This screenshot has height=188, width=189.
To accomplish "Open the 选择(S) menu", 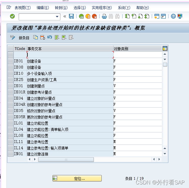I will [80, 8].
